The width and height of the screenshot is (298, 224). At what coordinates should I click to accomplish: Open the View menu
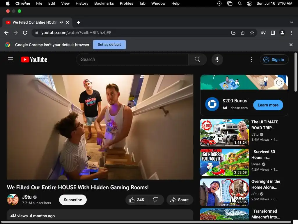[x=65, y=3]
